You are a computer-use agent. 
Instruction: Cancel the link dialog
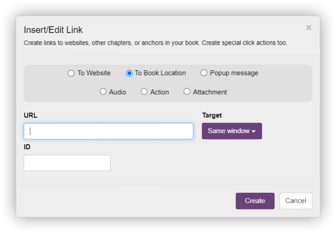[295, 201]
